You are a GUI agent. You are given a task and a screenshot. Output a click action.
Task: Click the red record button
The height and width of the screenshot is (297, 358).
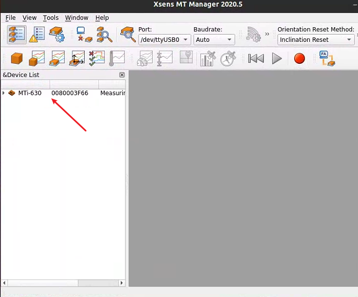(x=299, y=59)
